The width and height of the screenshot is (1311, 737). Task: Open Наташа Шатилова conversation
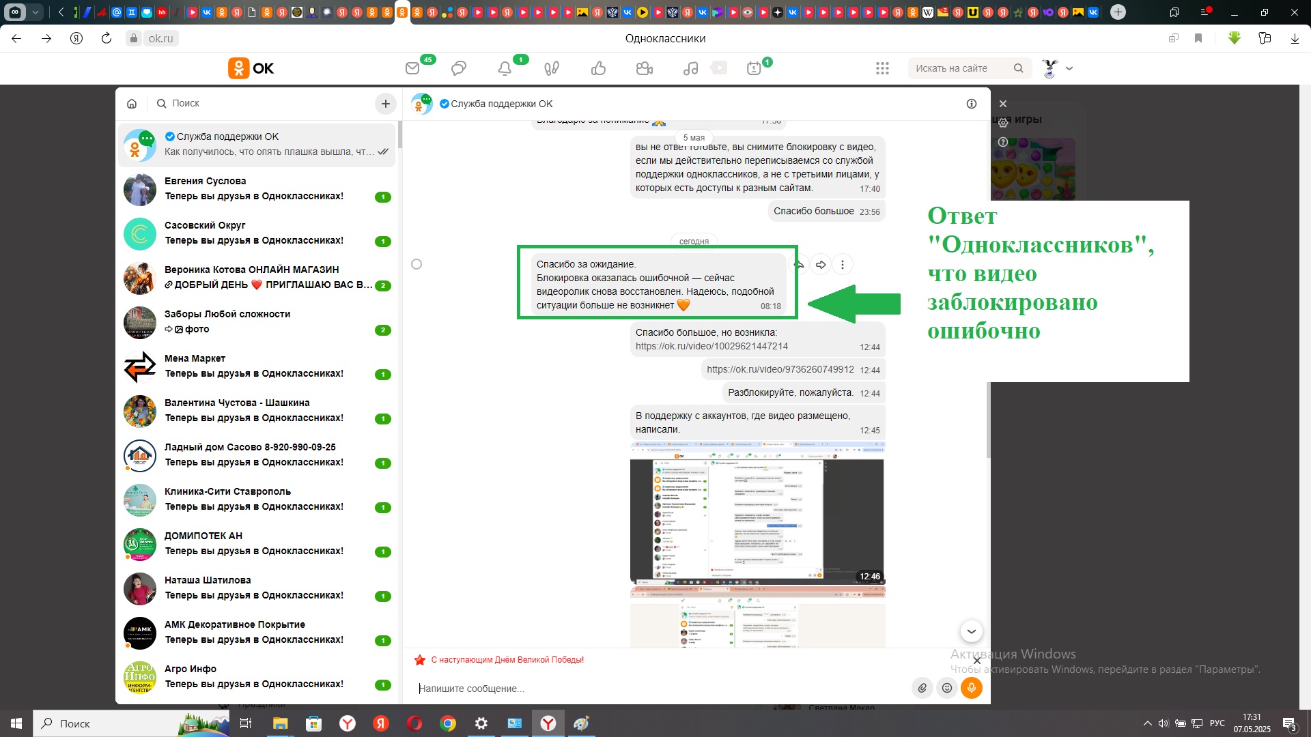coord(257,588)
